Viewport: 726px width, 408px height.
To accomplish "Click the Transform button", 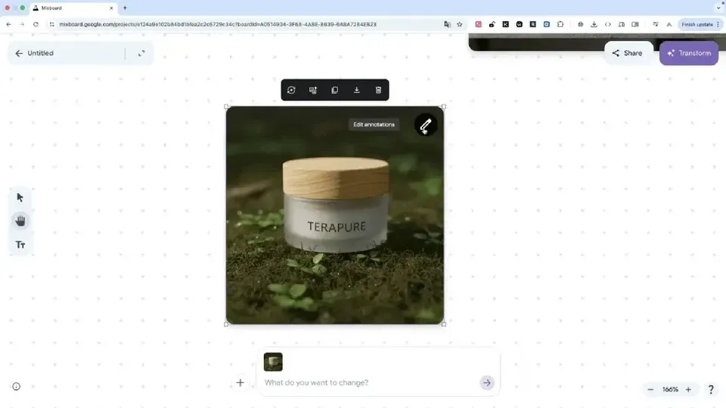I will click(x=689, y=53).
